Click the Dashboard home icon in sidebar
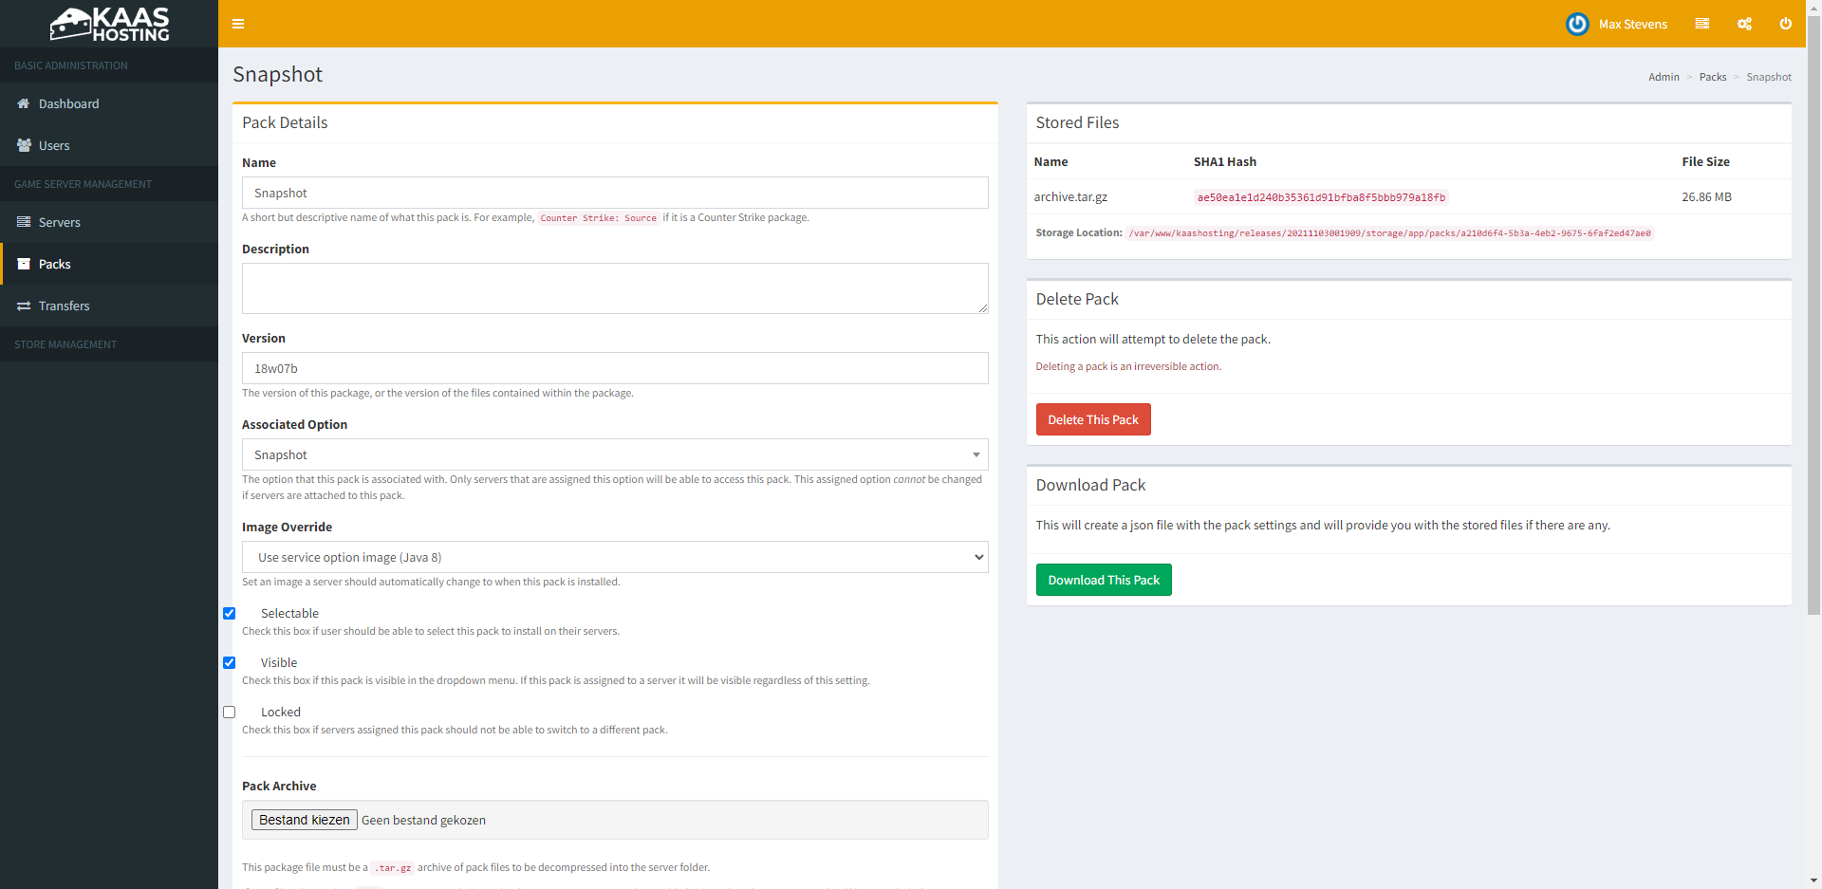1822x889 pixels. [24, 103]
